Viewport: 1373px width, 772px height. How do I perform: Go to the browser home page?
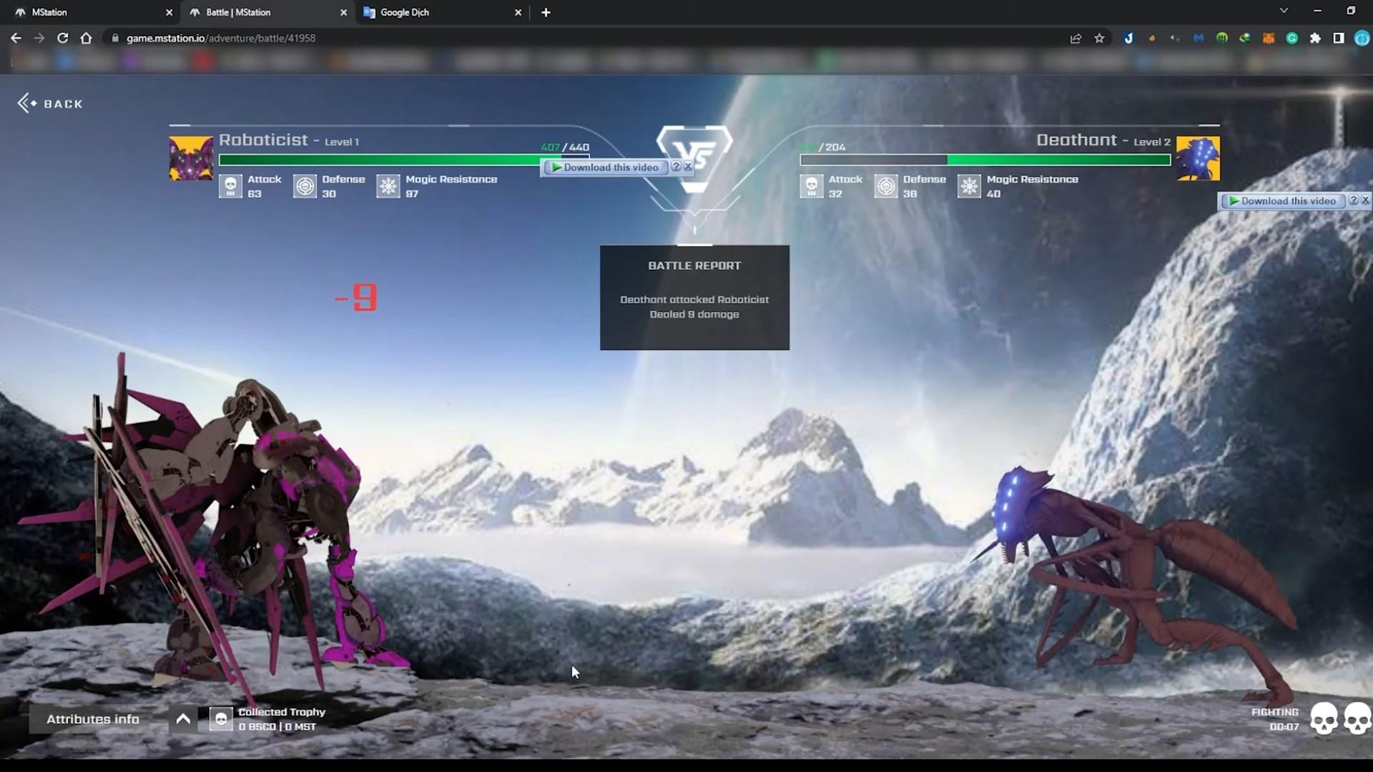point(87,38)
